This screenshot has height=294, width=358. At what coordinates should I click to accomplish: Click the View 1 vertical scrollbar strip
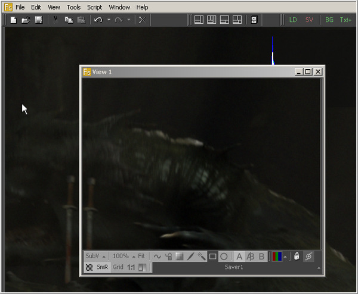point(322,164)
